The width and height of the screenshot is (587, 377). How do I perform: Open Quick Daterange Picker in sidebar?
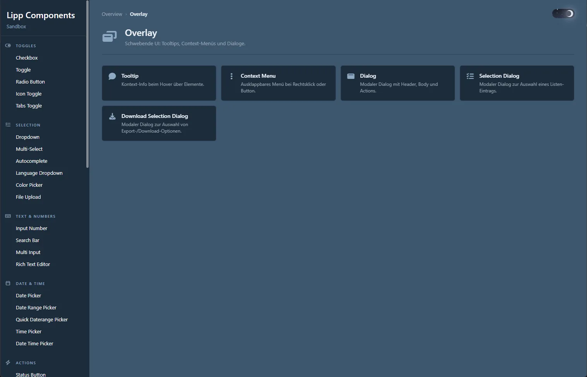42,319
